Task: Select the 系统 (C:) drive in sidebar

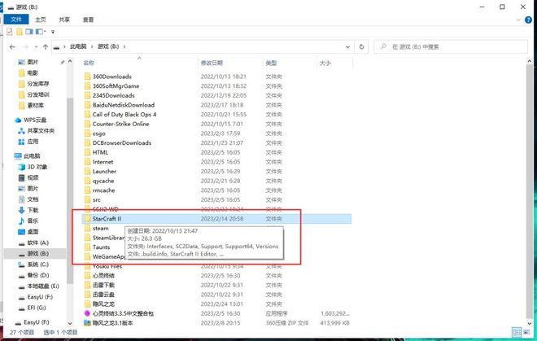Action: (38, 264)
